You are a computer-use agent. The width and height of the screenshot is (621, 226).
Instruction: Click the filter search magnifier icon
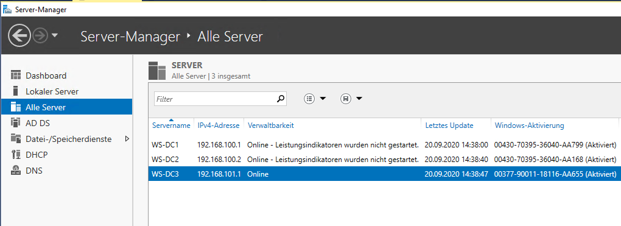(x=281, y=99)
